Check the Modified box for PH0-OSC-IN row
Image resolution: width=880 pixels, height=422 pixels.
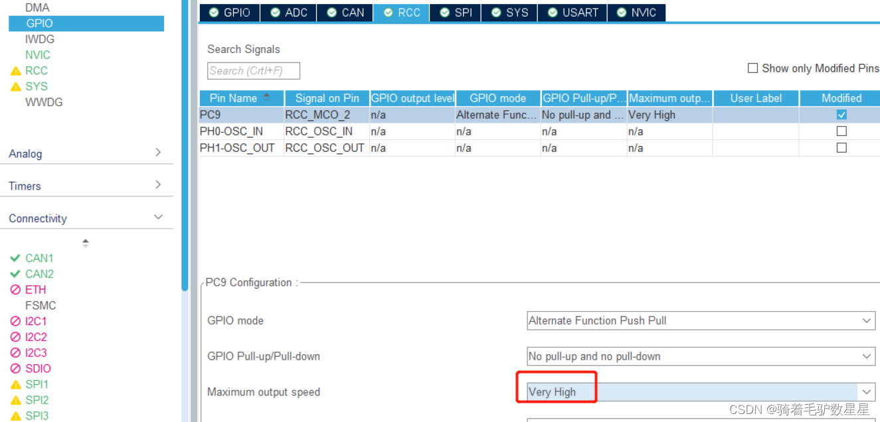841,131
